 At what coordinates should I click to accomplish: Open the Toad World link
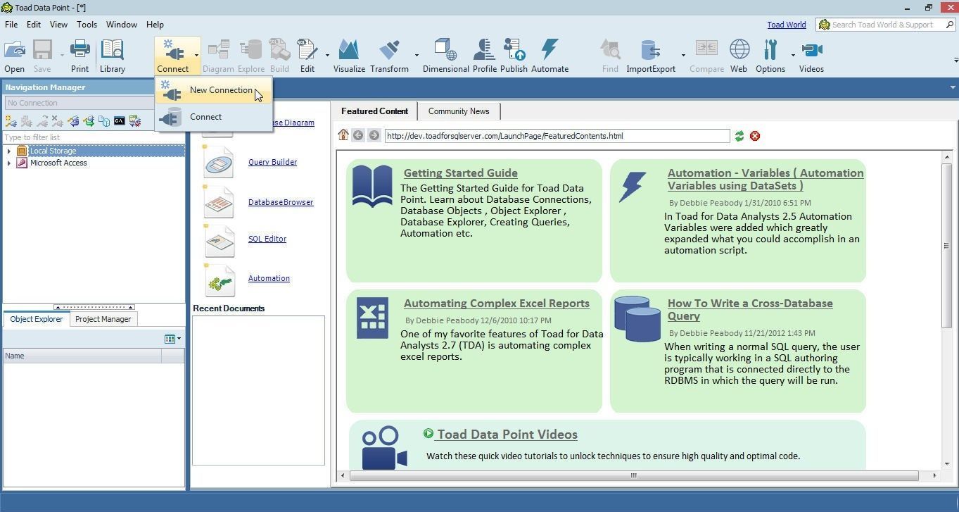coord(787,25)
